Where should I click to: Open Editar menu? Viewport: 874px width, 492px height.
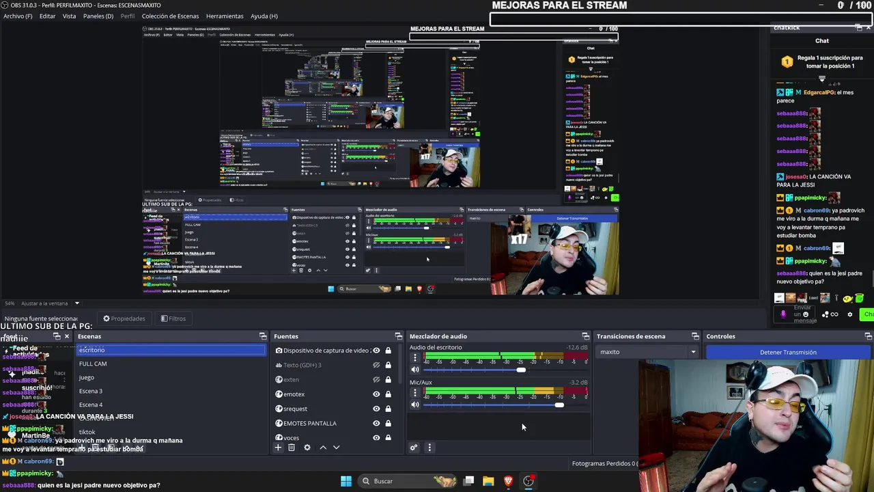tap(47, 16)
